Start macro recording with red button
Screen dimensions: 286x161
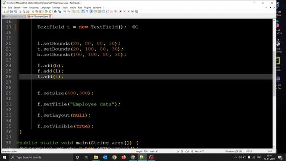click(x=120, y=11)
